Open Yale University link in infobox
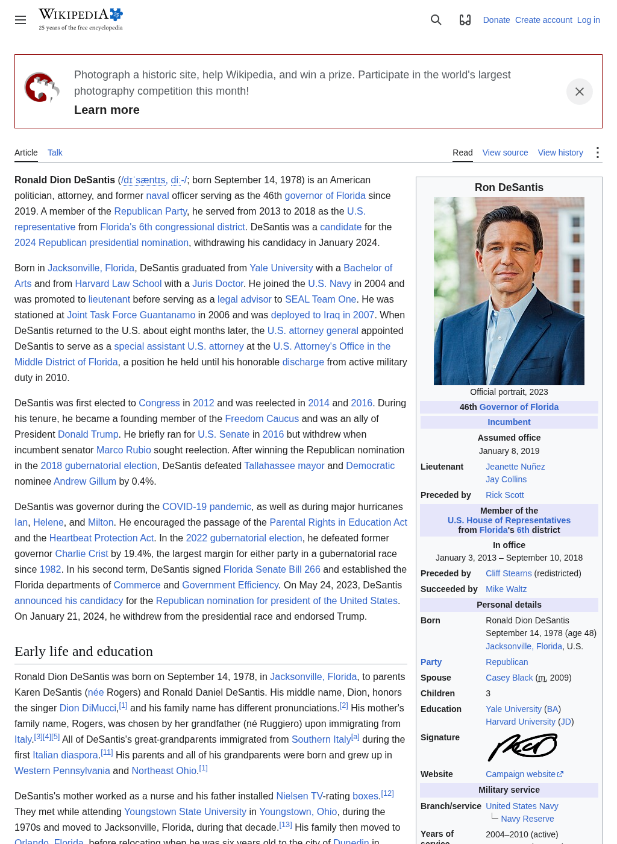Viewport: 617px width, 844px height. [513, 709]
